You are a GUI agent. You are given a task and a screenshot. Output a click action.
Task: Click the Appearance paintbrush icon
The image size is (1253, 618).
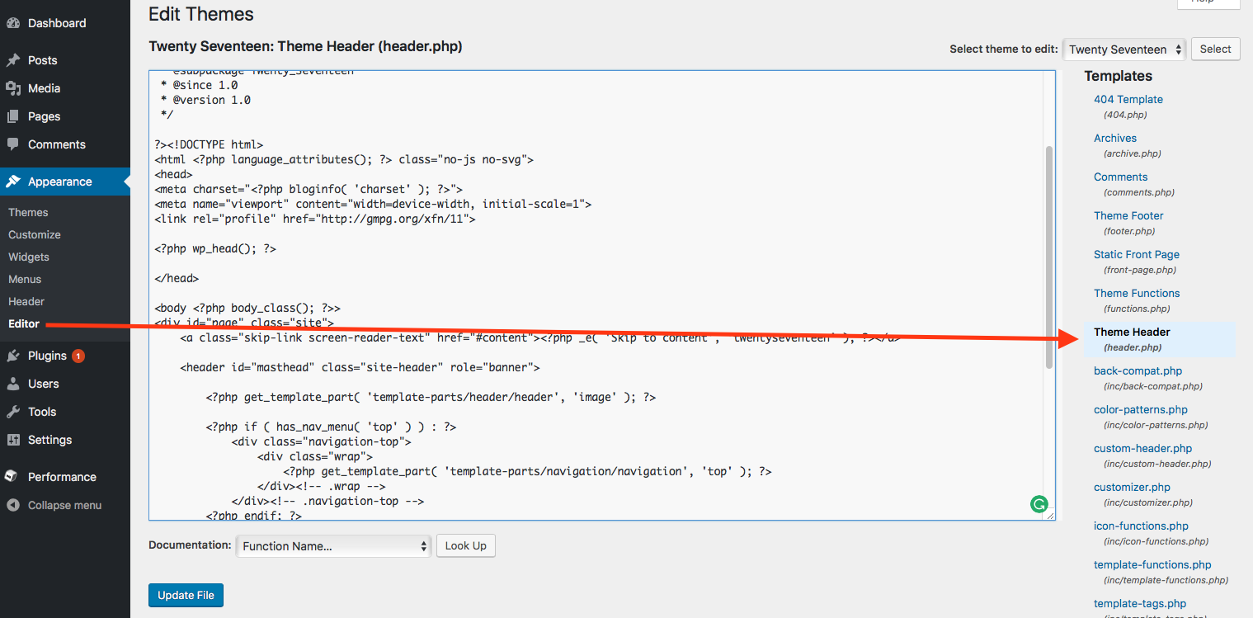[x=13, y=182]
